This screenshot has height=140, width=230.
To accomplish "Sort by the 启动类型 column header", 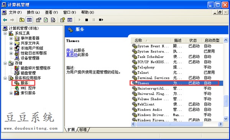I will [212, 40].
